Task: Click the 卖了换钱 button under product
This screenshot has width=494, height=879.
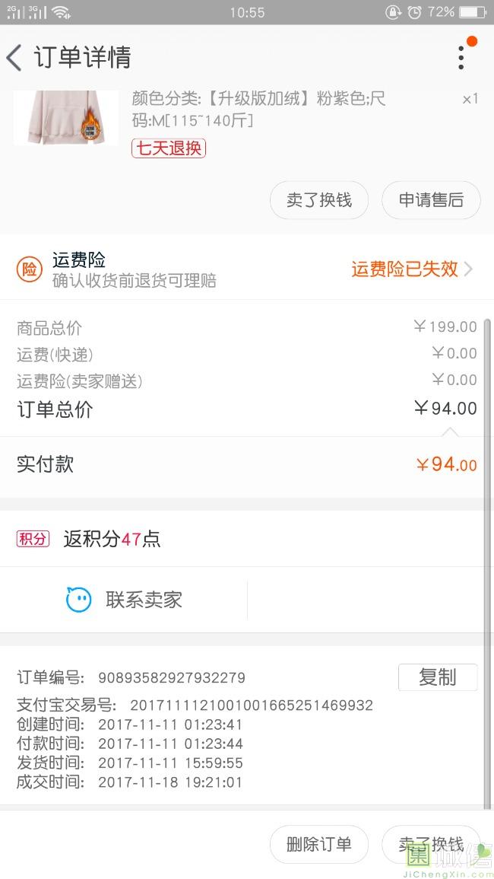Action: click(319, 200)
